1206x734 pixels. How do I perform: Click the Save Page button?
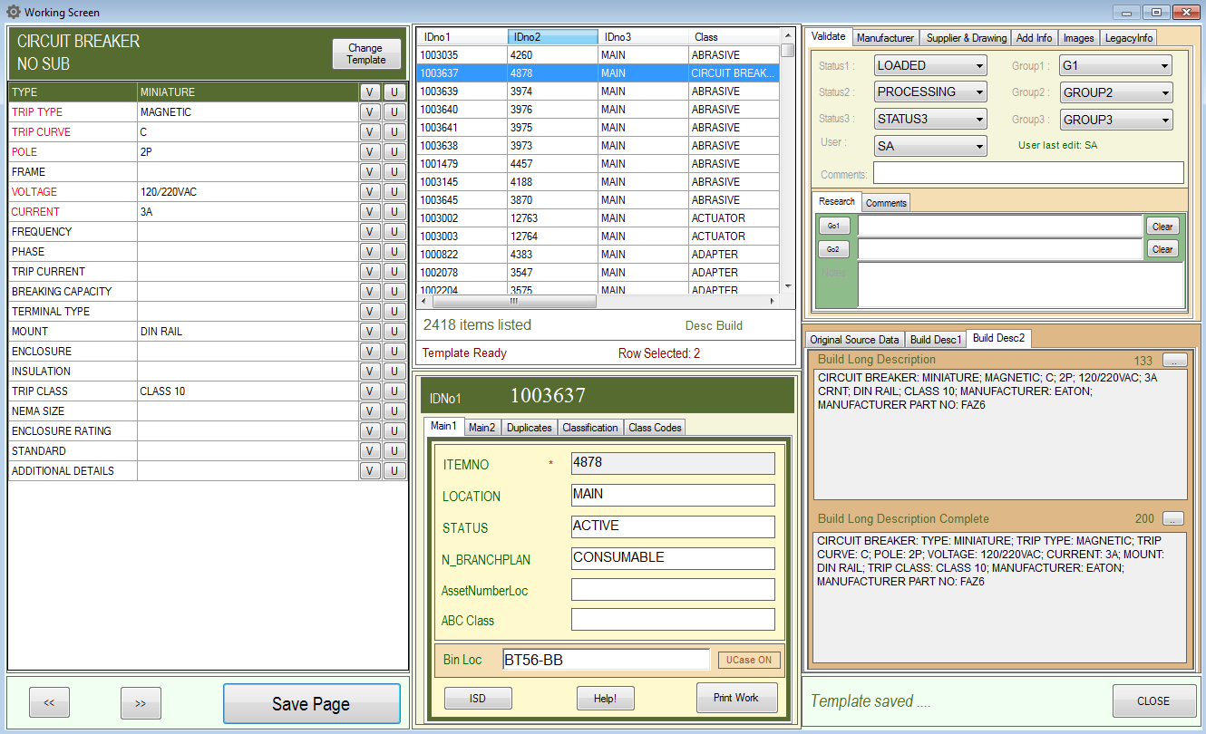click(x=311, y=704)
